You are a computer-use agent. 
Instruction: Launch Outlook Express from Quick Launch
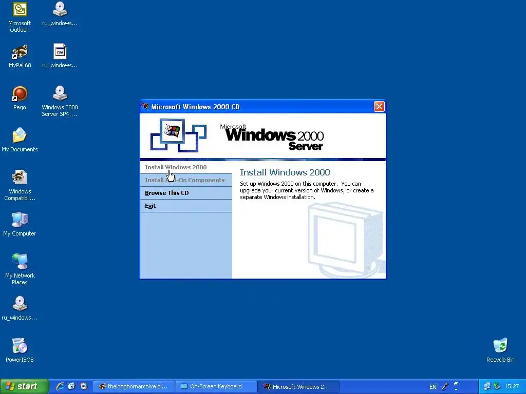pos(71,386)
